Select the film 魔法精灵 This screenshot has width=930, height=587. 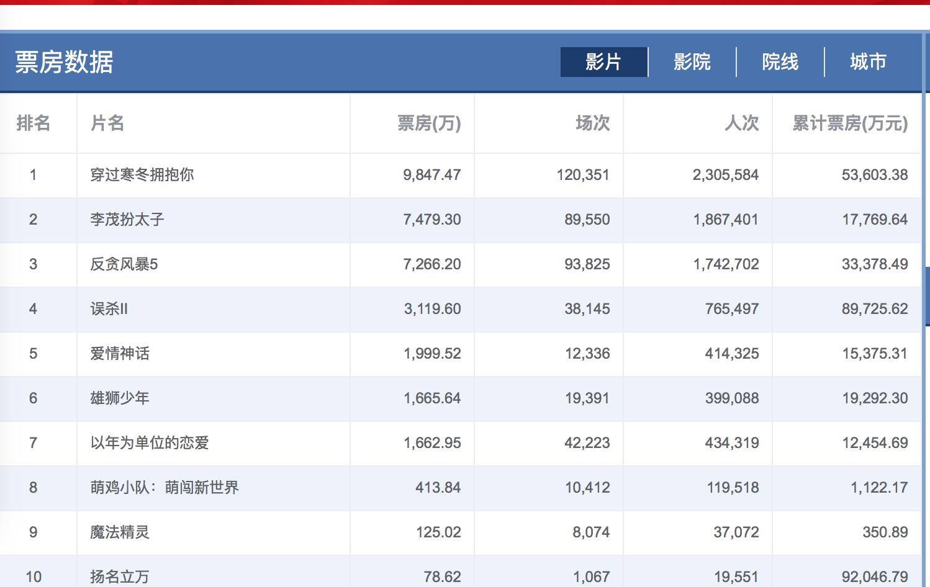(x=120, y=532)
